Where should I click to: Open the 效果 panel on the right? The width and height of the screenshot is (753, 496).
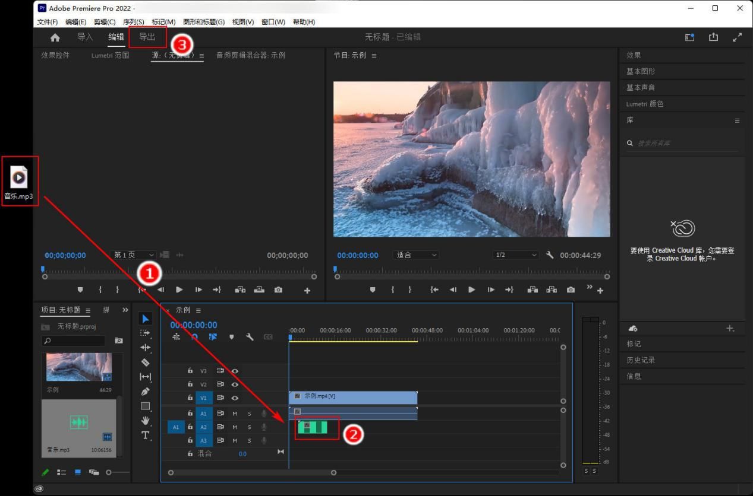(x=634, y=55)
